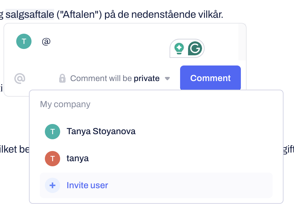The image size is (294, 220).
Task: Click the plus icon for Invite user
Action: click(52, 185)
